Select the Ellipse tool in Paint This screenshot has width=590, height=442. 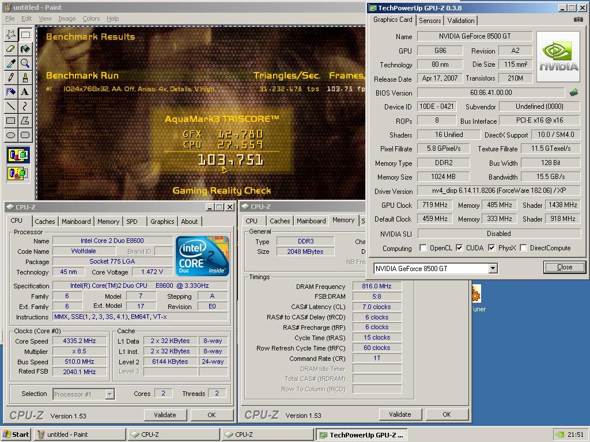[11, 135]
